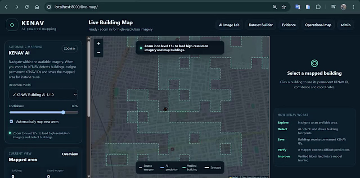Adjust the Confidence slider handle

[x=63, y=113]
